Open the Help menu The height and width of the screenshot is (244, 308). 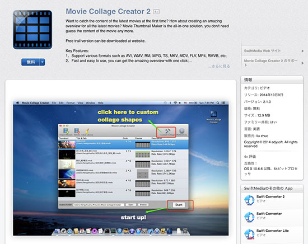coord(101,103)
